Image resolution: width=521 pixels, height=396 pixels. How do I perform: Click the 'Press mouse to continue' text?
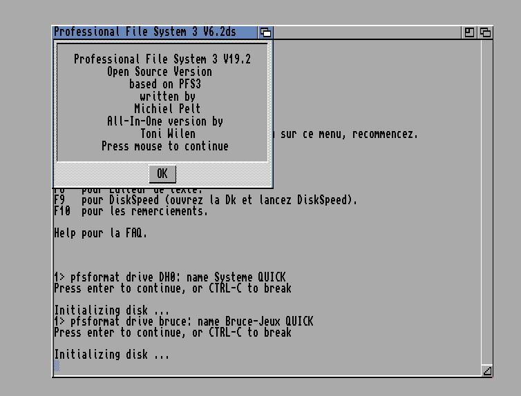coord(164,146)
